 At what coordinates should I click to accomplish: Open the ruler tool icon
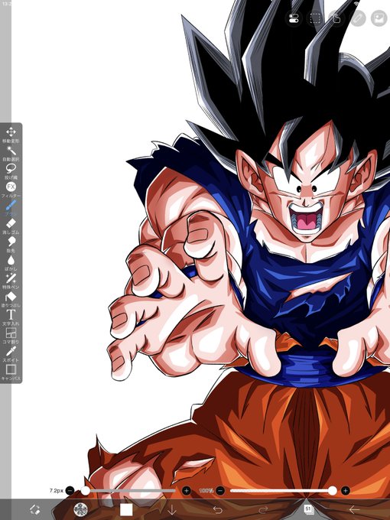[358, 18]
